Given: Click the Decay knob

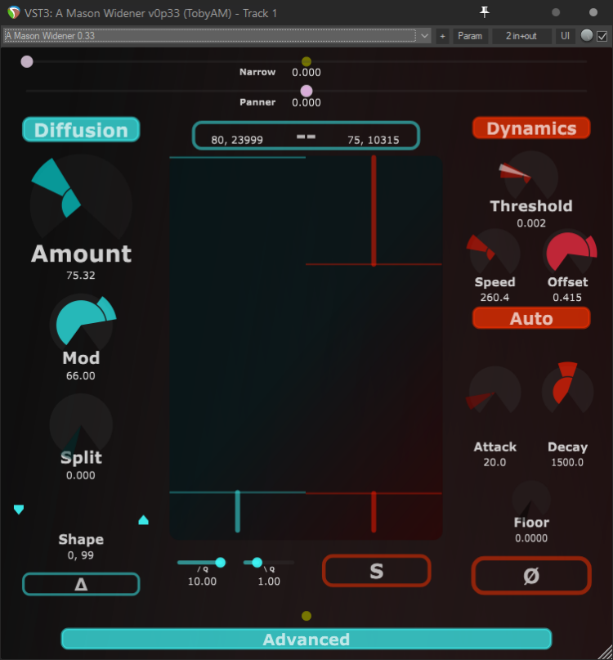Looking at the screenshot, I should (567, 389).
